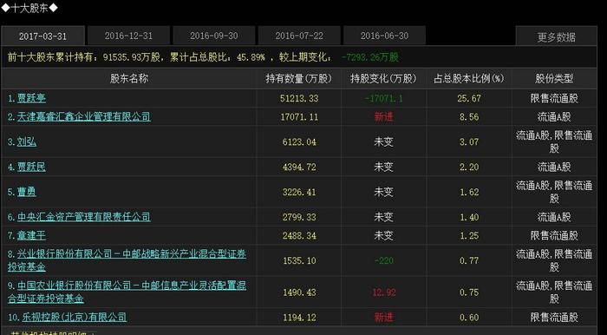Open 中央汇金资产管理有限责任公司 link
The width and height of the screenshot is (607, 335).
(83, 217)
